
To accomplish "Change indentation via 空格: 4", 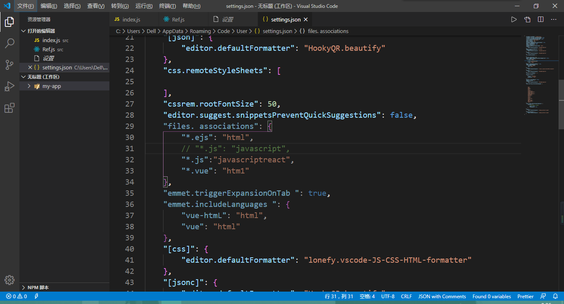I will coord(367,297).
